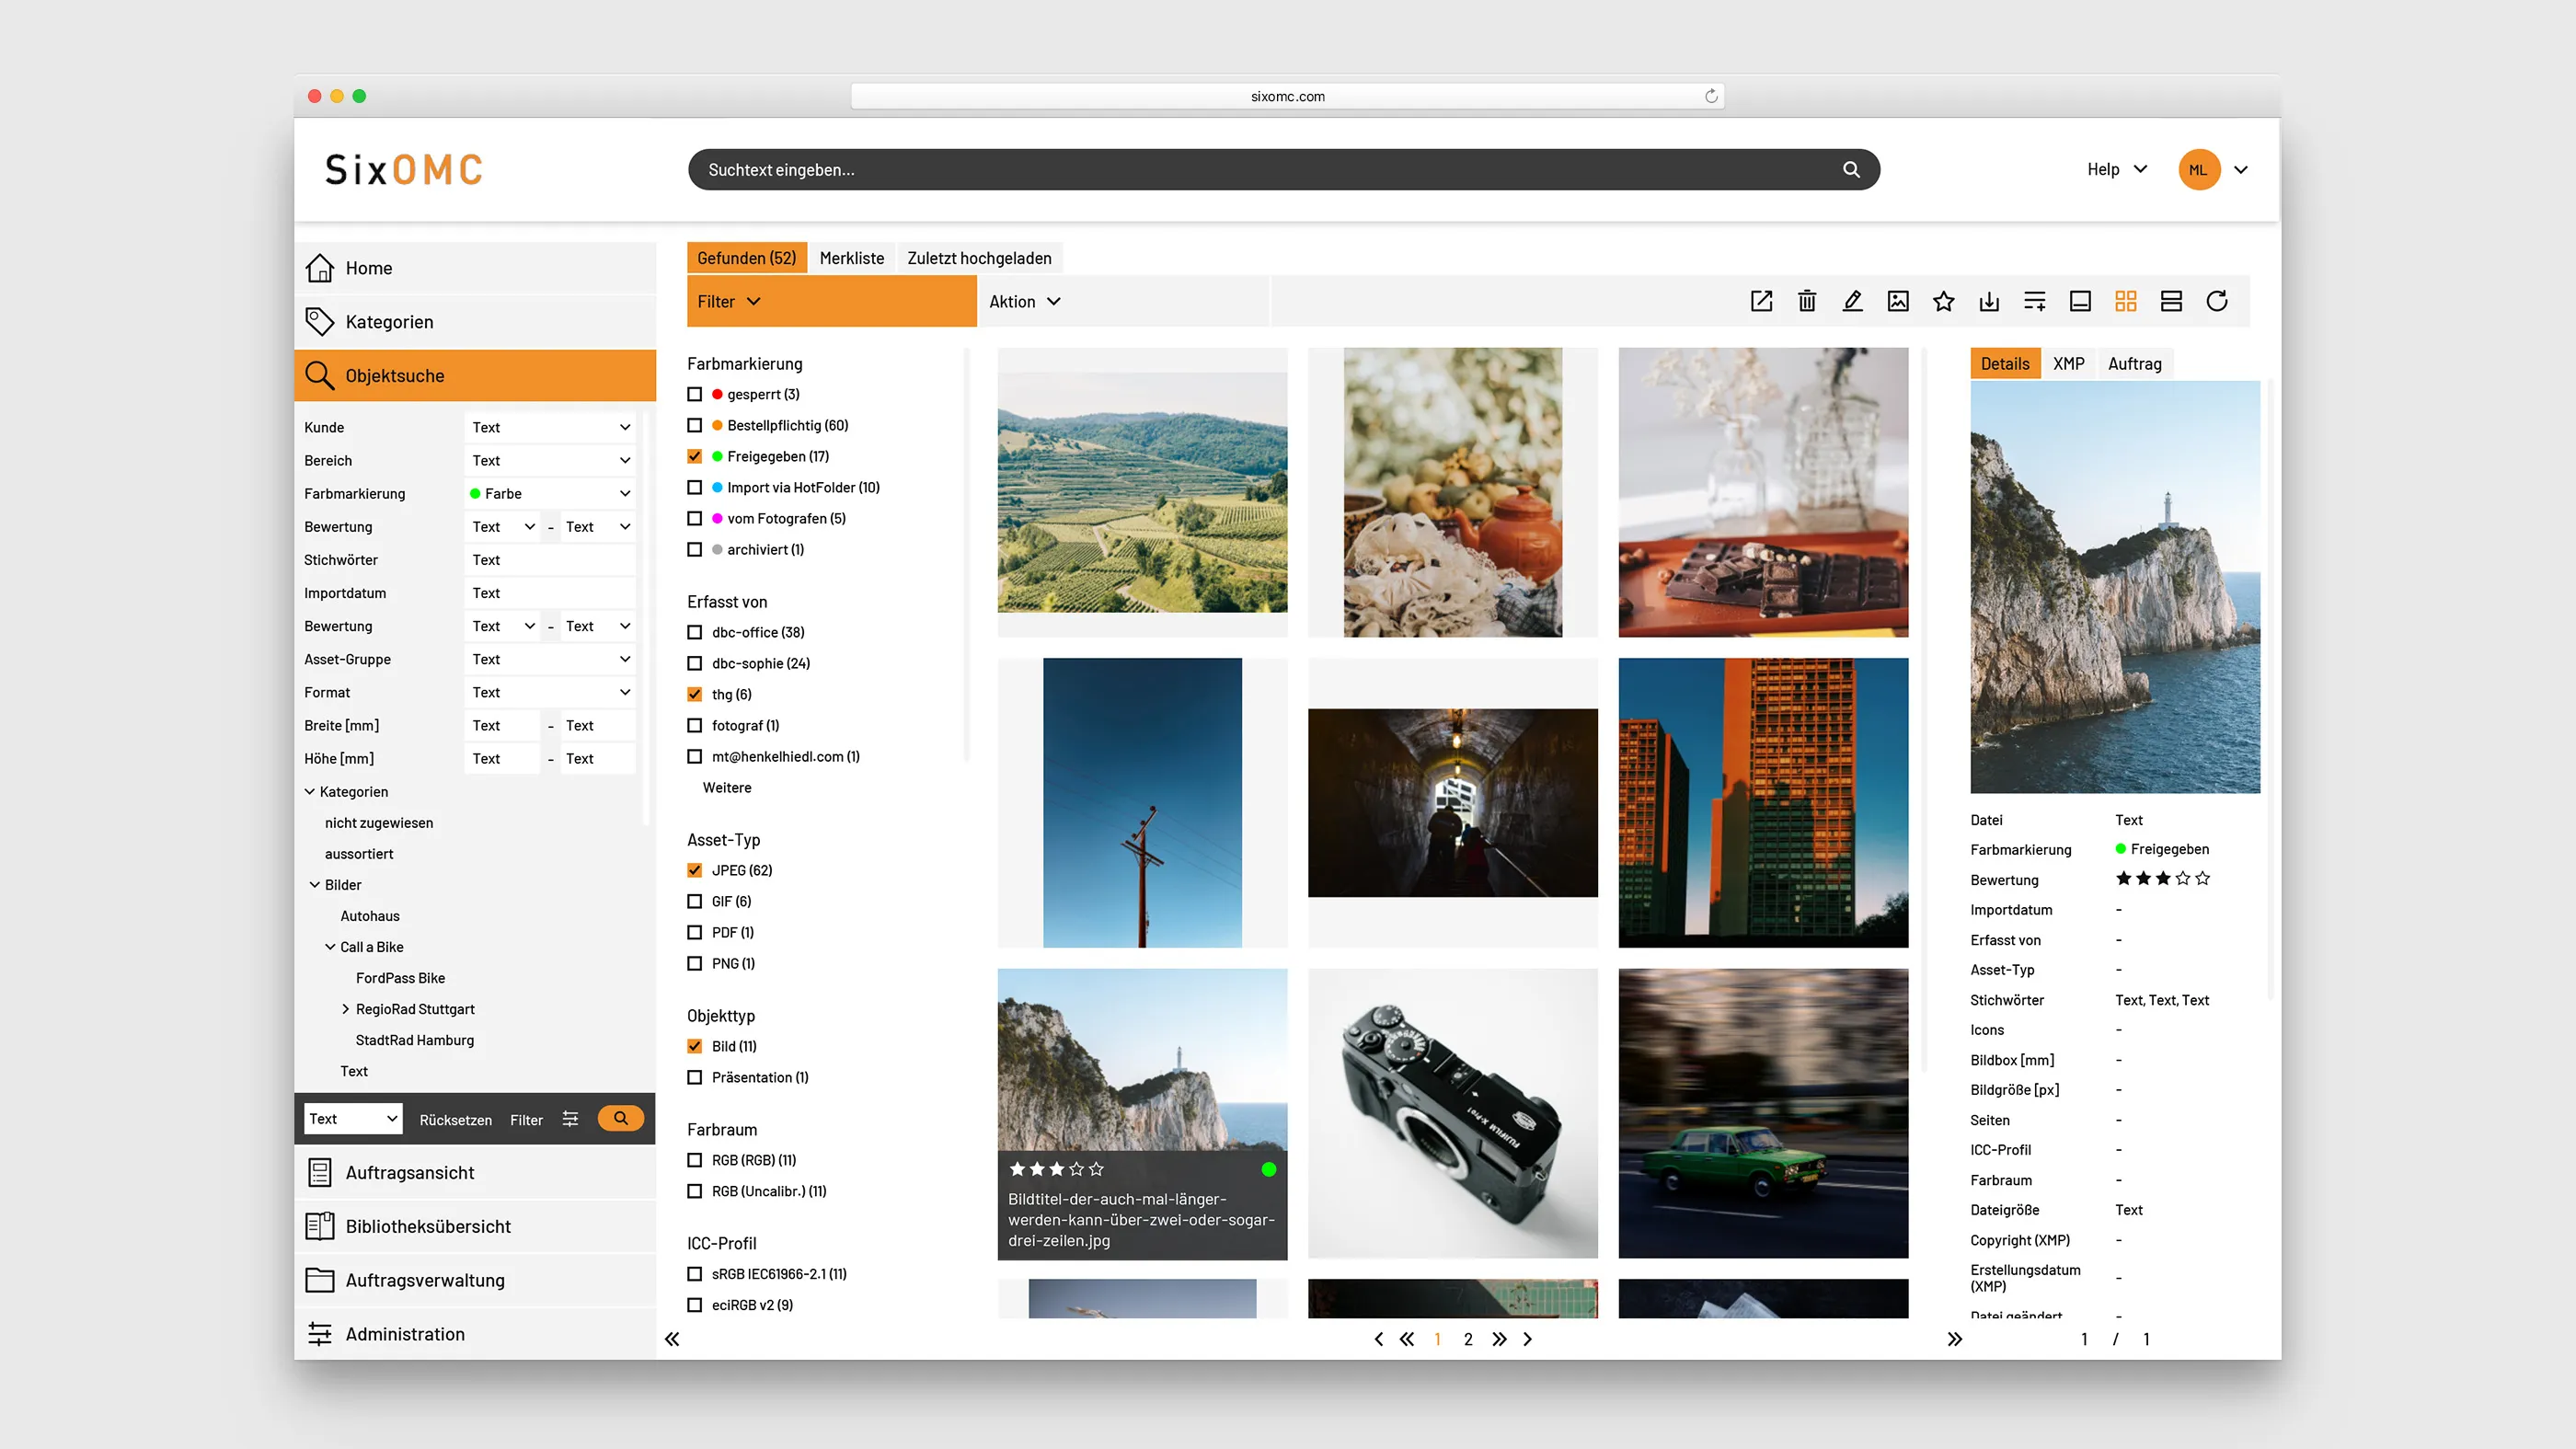Check Import via HotFolder (10) checkbox
Viewport: 2576px width, 1449px height.
click(x=695, y=487)
